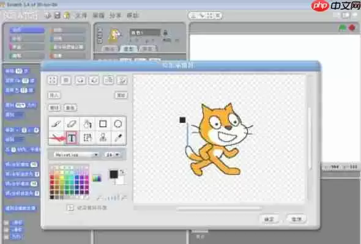
Task: Tick the x座标 reporter checkbox
Action: pos(7,223)
